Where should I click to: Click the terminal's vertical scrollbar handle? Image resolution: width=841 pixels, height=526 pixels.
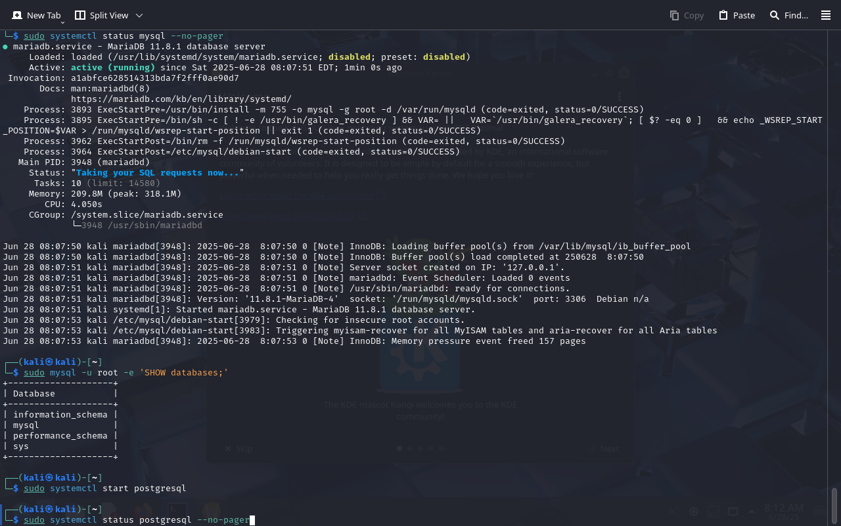835,505
